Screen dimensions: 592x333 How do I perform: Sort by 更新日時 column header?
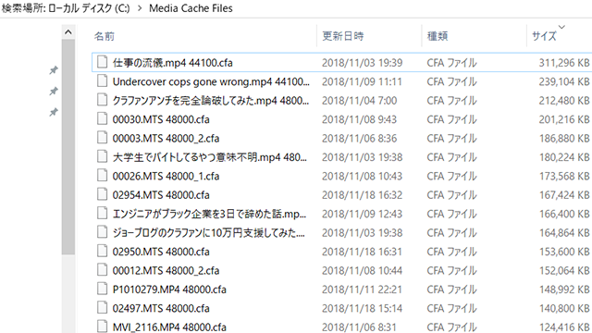click(343, 36)
